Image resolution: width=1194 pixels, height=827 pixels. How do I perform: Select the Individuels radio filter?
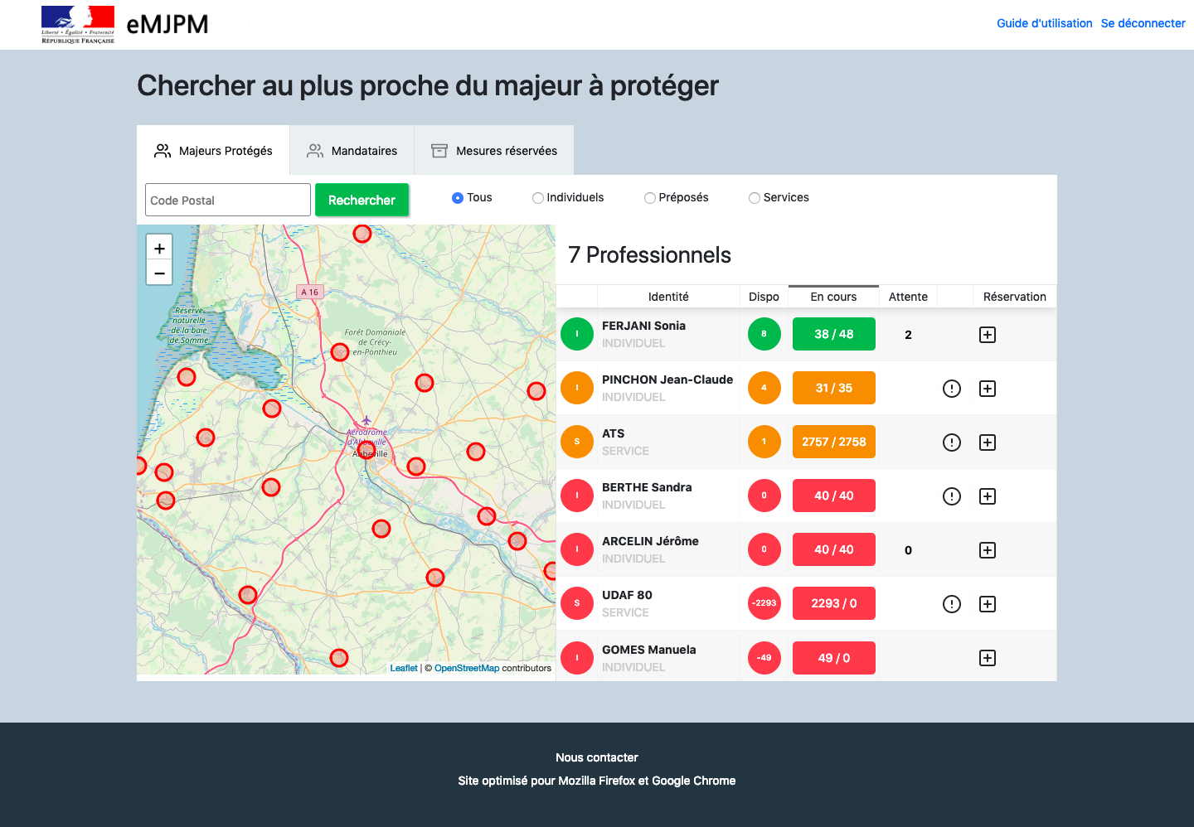coord(538,198)
